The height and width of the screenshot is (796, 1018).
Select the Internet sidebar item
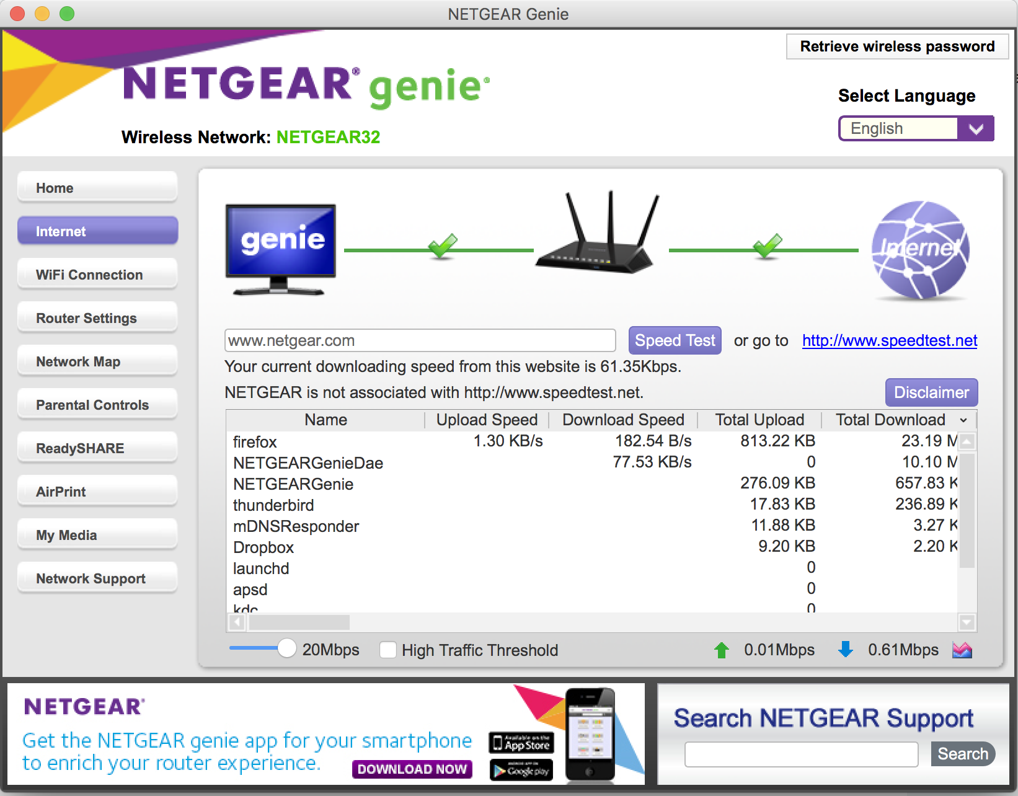[97, 231]
